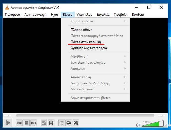Select Πλήρης οθόνη menu entry

tap(95, 30)
